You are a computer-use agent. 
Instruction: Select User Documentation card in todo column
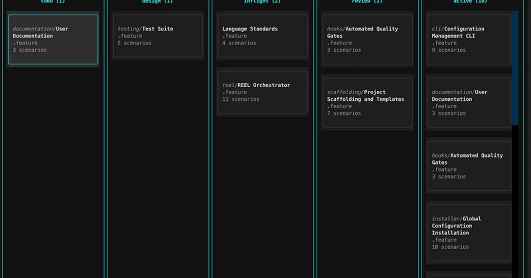(x=53, y=39)
